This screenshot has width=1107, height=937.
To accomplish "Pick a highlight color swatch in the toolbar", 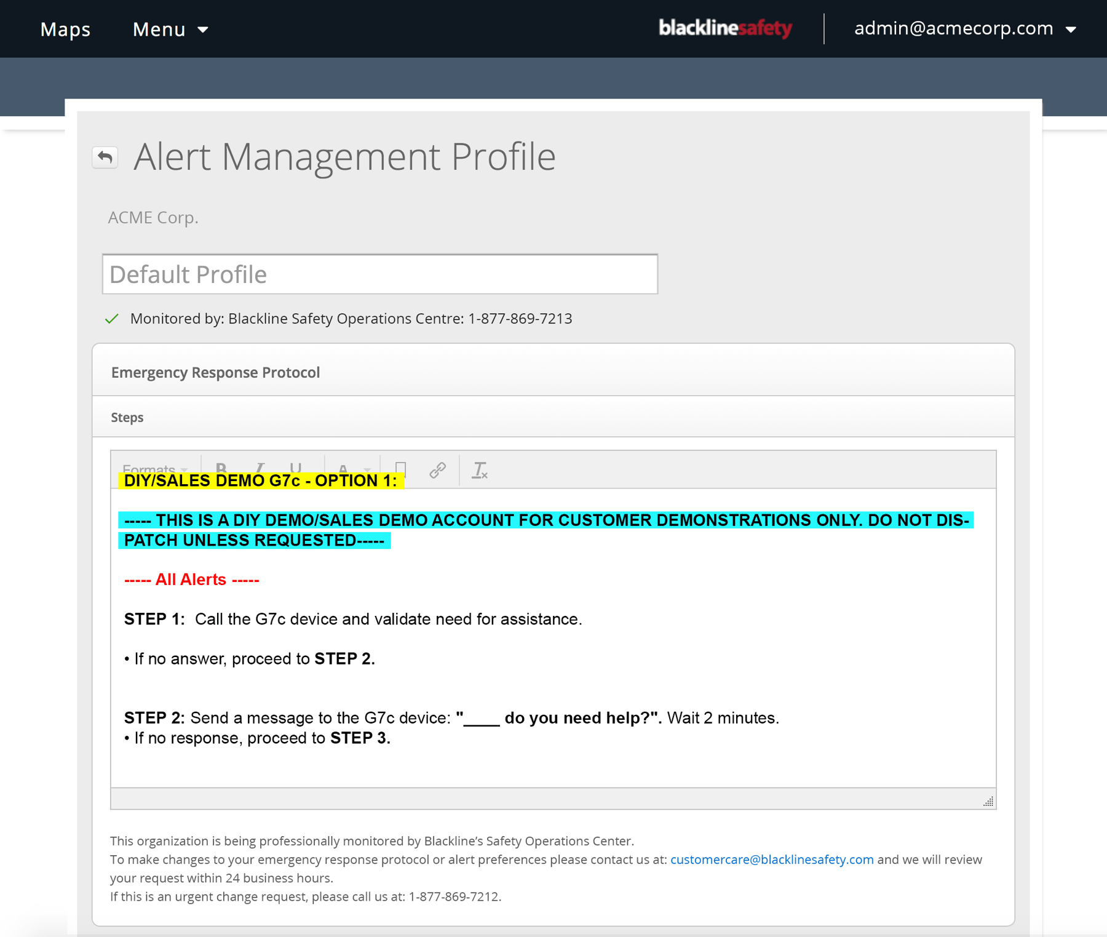I will (401, 469).
